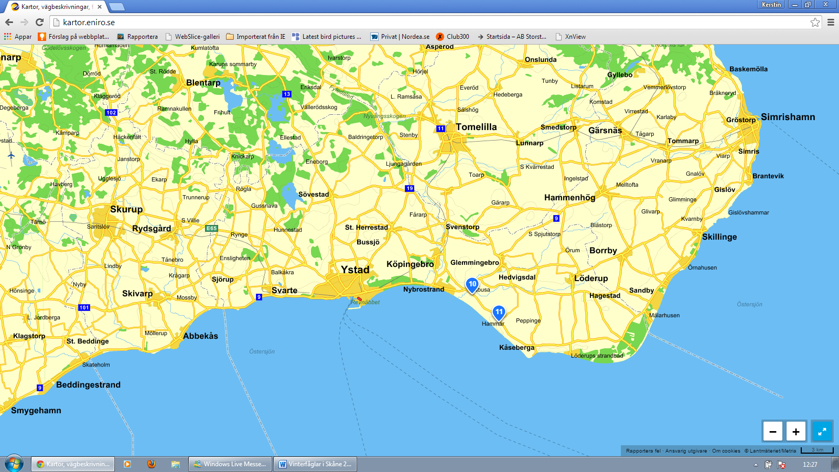
Task: Open the Förslag på webbplat... bookmark
Action: (74, 37)
